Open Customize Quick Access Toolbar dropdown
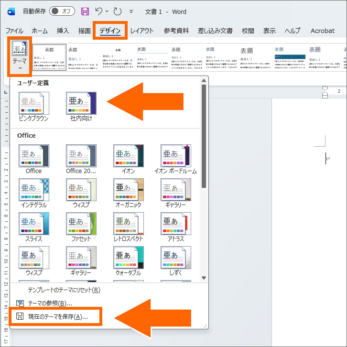The width and height of the screenshot is (347, 347). 131,11
